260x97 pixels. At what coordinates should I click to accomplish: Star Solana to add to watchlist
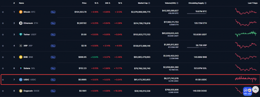click(x=3, y=68)
